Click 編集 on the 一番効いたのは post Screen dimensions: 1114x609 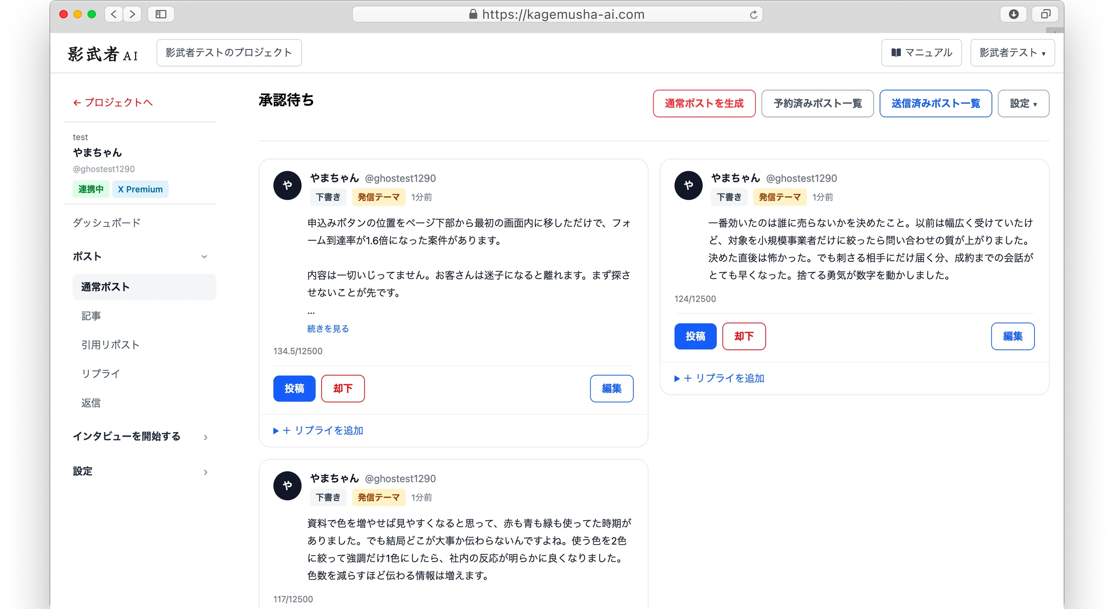point(1012,336)
